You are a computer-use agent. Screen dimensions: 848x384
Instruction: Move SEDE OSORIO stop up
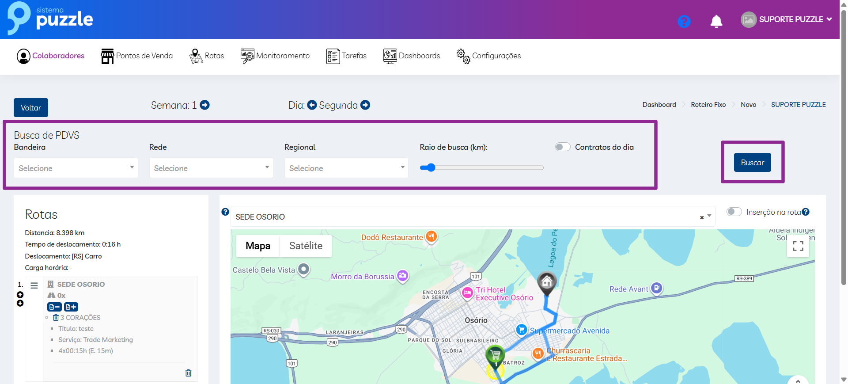20,295
